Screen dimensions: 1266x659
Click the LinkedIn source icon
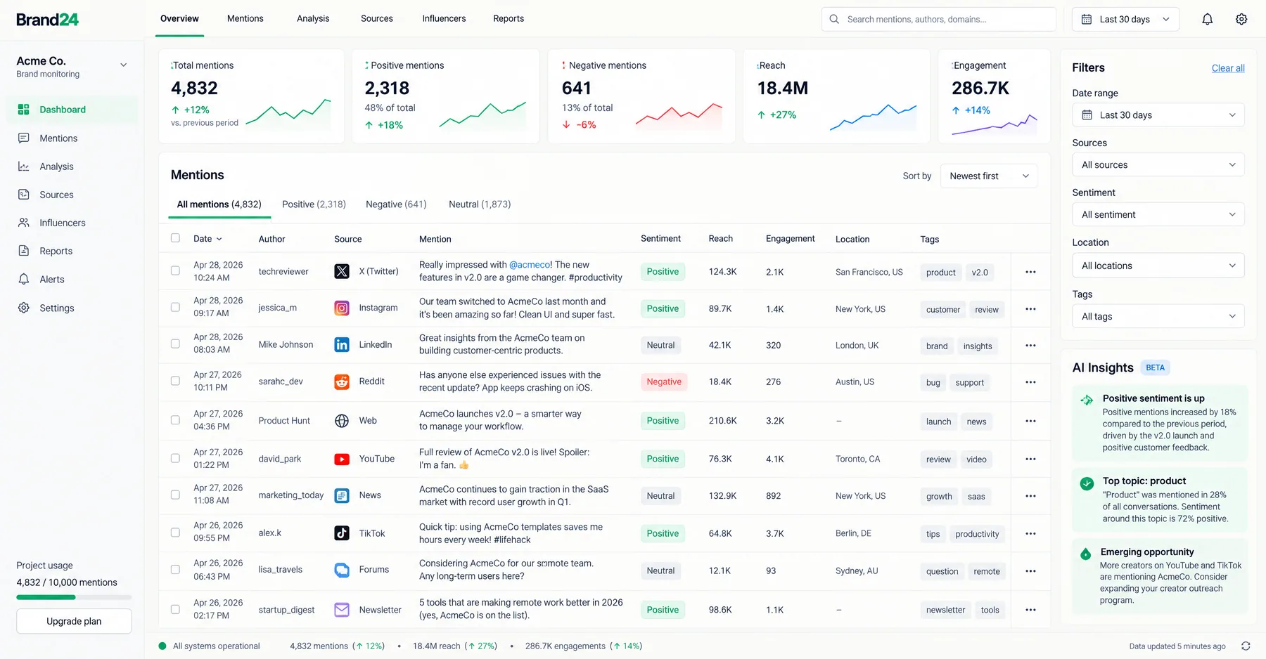tap(342, 344)
